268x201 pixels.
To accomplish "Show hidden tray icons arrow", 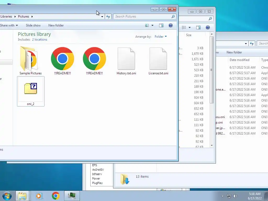I will (x=222, y=196).
